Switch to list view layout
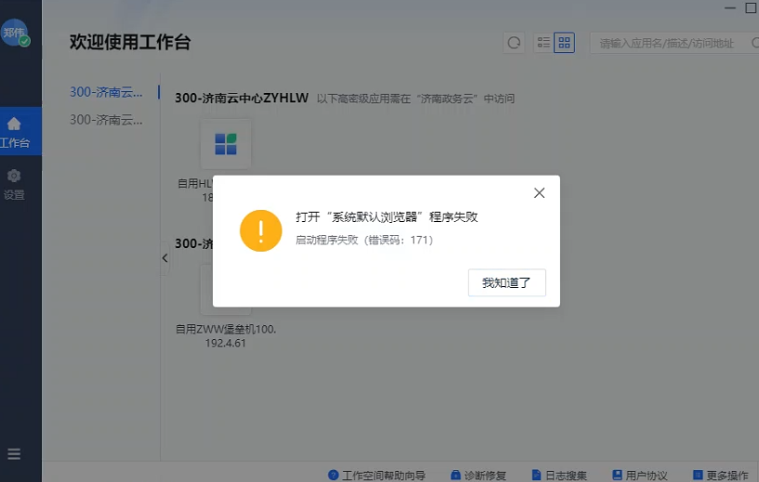This screenshot has width=759, height=482. (543, 43)
